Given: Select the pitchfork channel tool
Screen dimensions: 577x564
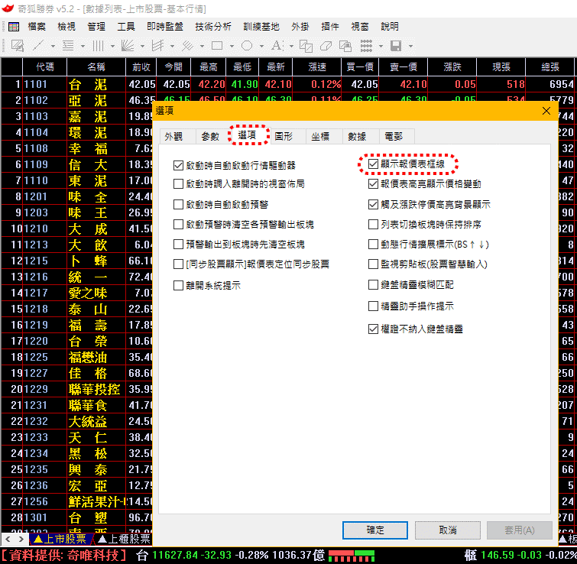Looking at the screenshot, I should coord(157,46).
